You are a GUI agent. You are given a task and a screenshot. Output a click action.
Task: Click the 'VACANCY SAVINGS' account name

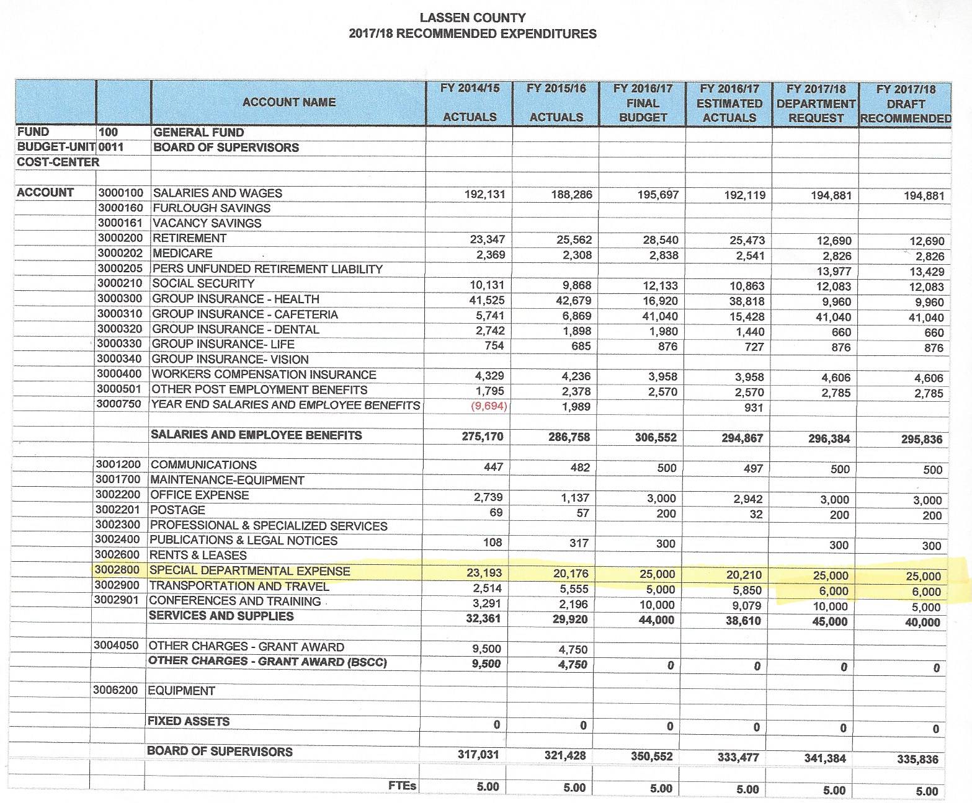pyautogui.click(x=207, y=223)
